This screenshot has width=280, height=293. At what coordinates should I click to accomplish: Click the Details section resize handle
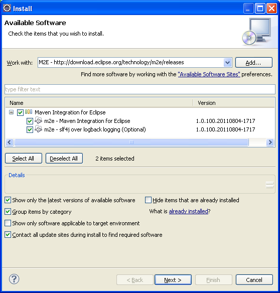270,185
